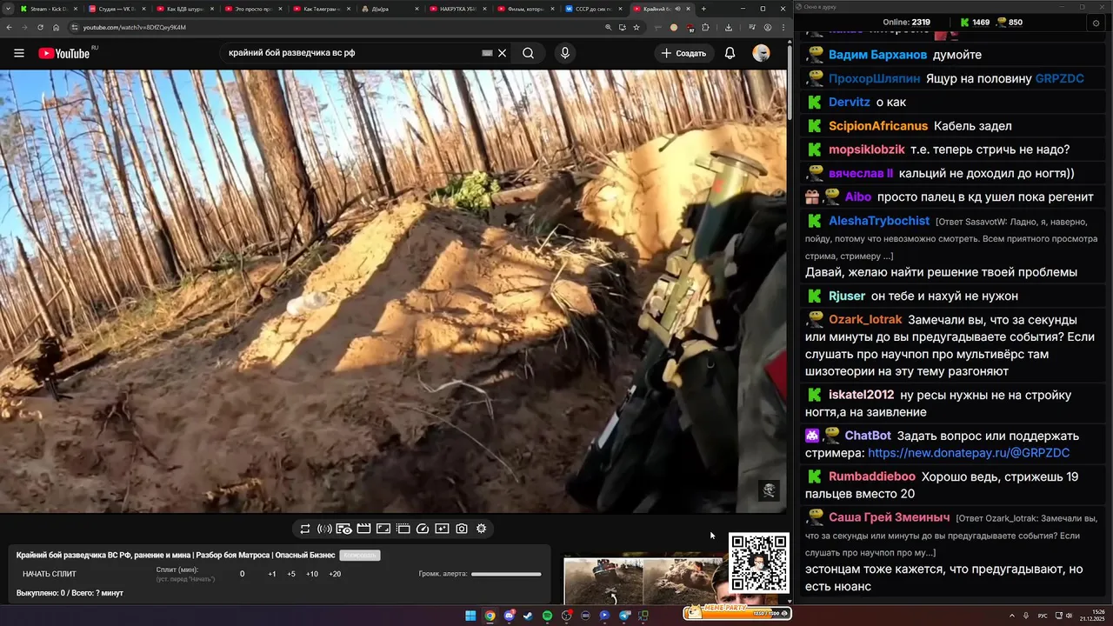Image resolution: width=1113 pixels, height=626 pixels.
Task: Run the YouTube search magnifier button
Action: [x=528, y=53]
